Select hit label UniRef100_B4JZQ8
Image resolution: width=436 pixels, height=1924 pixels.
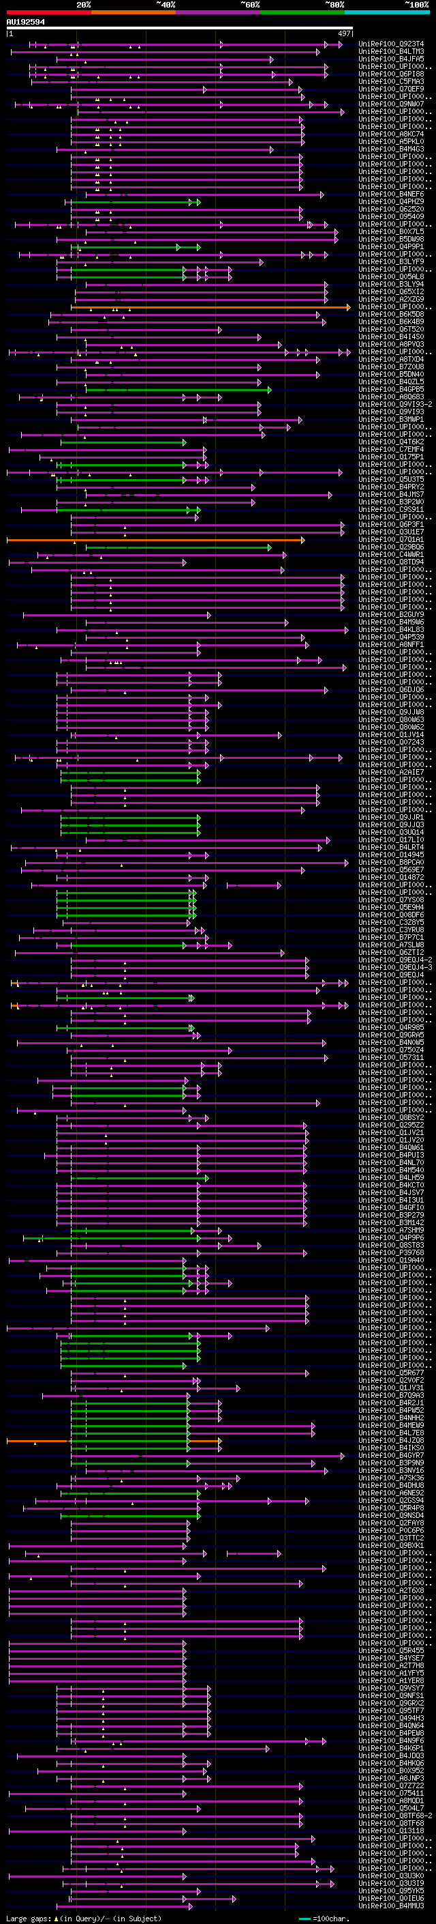[391, 1441]
